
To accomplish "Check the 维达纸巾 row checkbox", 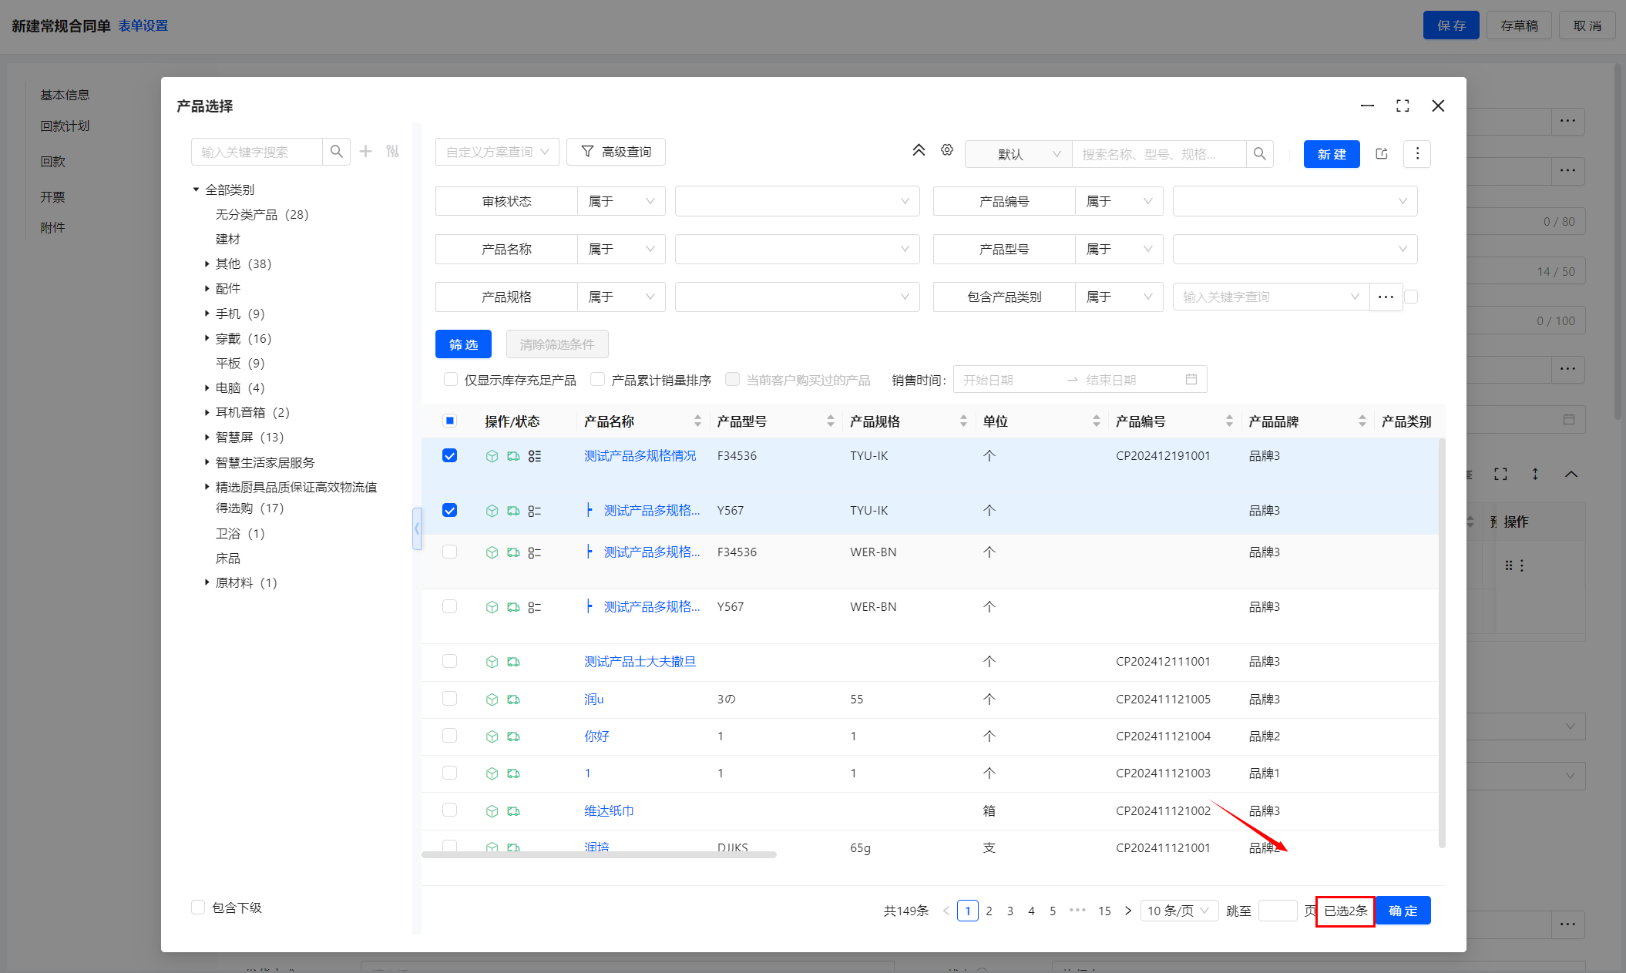I will pyautogui.click(x=450, y=810).
